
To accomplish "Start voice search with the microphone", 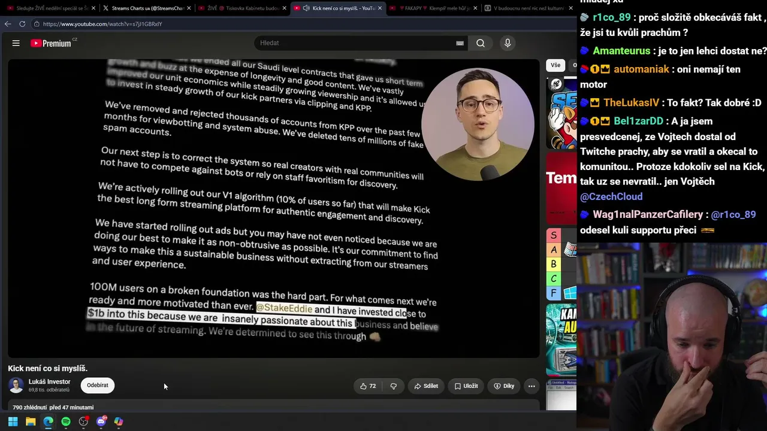I will click(x=508, y=43).
